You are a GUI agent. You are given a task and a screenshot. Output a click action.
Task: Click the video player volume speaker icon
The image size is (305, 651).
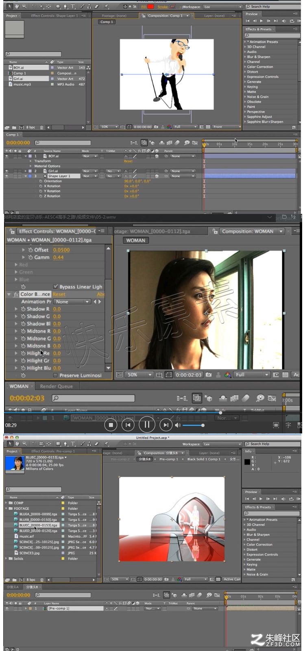[x=178, y=425]
